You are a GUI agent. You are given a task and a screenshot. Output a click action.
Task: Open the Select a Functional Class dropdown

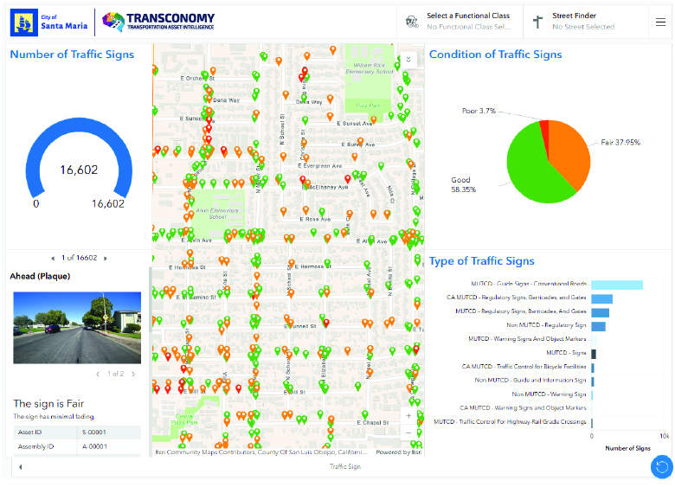(467, 22)
